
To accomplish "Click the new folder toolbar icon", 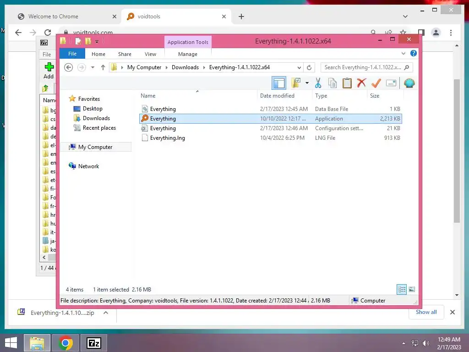I will [x=296, y=83].
